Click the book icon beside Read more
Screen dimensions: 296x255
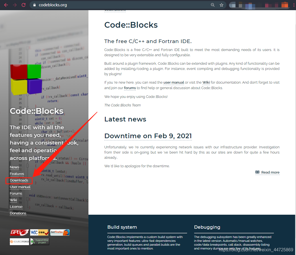point(257,172)
